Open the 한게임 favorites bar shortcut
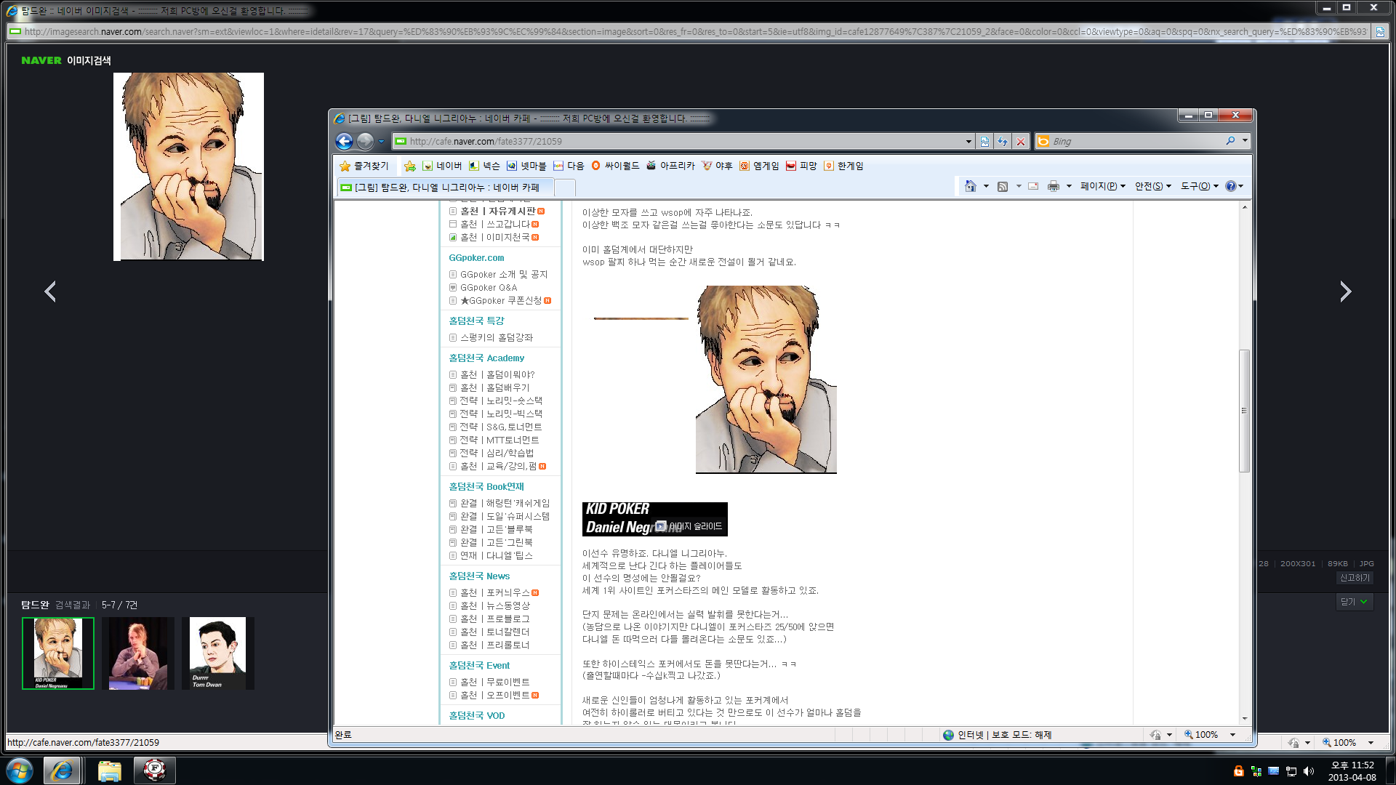The height and width of the screenshot is (785, 1396). coord(843,166)
